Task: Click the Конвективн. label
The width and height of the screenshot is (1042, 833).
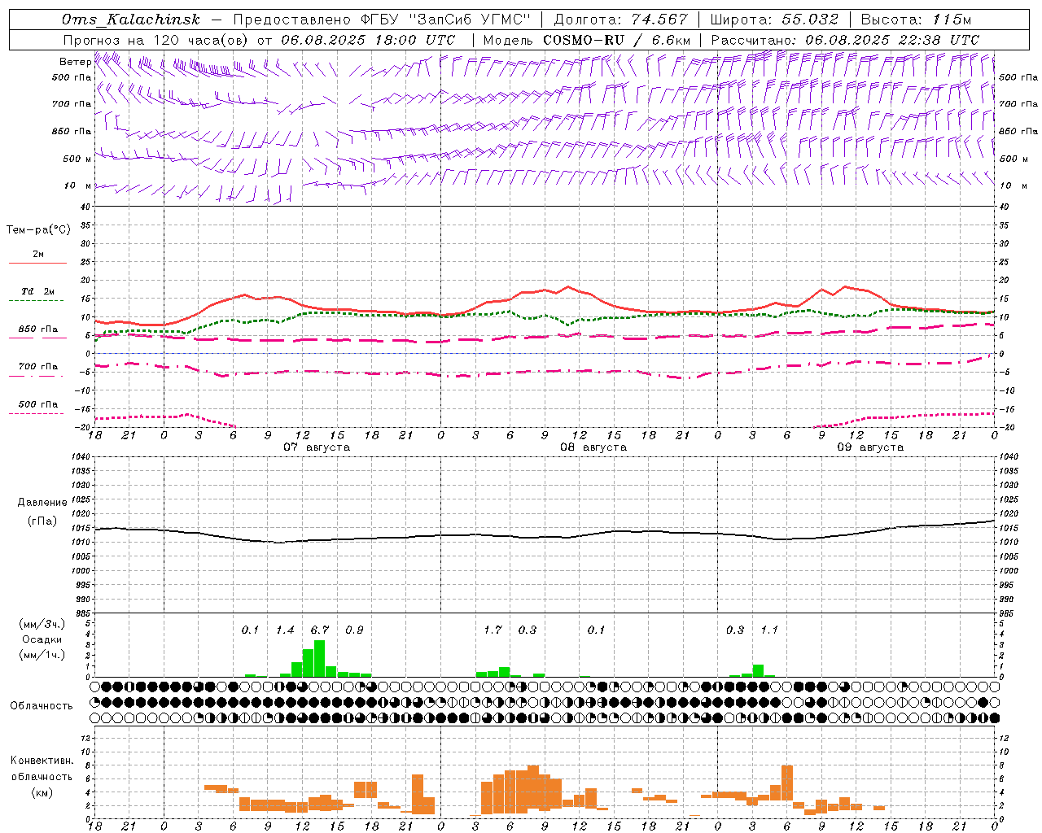Action: [42, 761]
